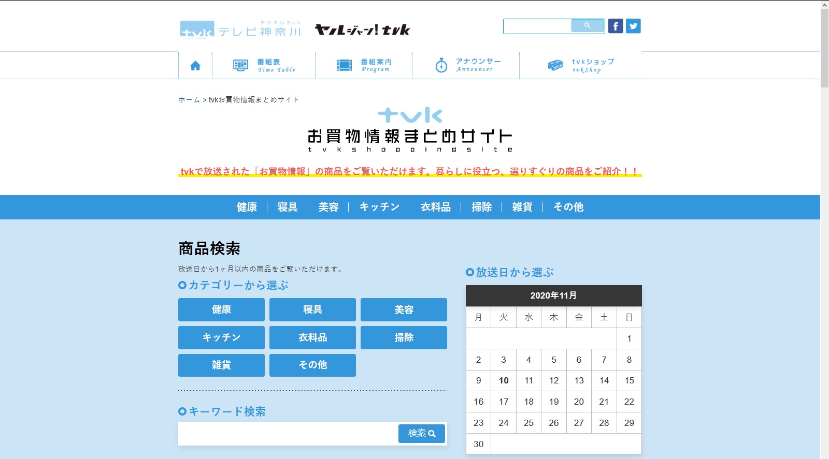829x459 pixels.
Task: Click the magnifier search button at top
Action: pos(588,25)
